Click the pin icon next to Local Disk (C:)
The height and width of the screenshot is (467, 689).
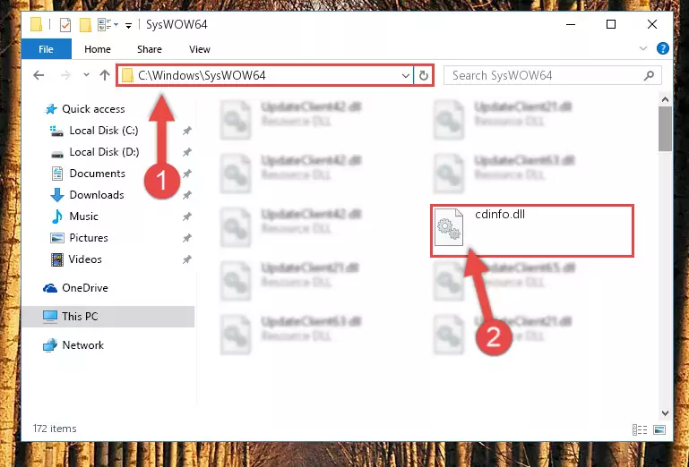point(187,131)
